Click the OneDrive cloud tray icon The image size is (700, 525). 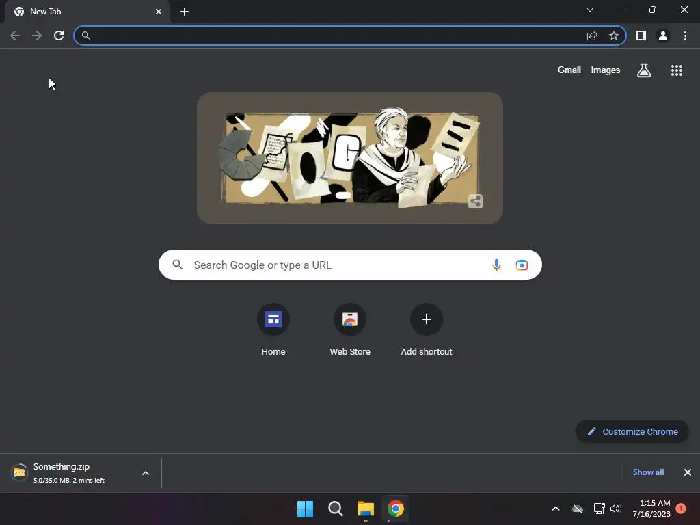click(577, 509)
